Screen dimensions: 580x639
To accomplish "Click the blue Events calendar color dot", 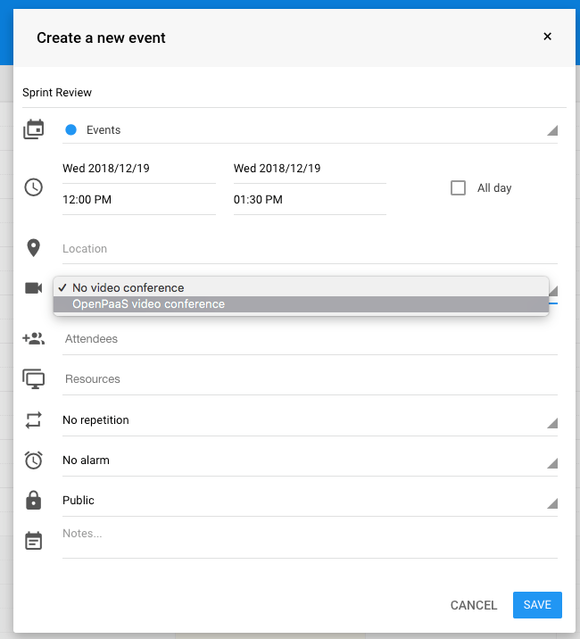I will tap(70, 130).
